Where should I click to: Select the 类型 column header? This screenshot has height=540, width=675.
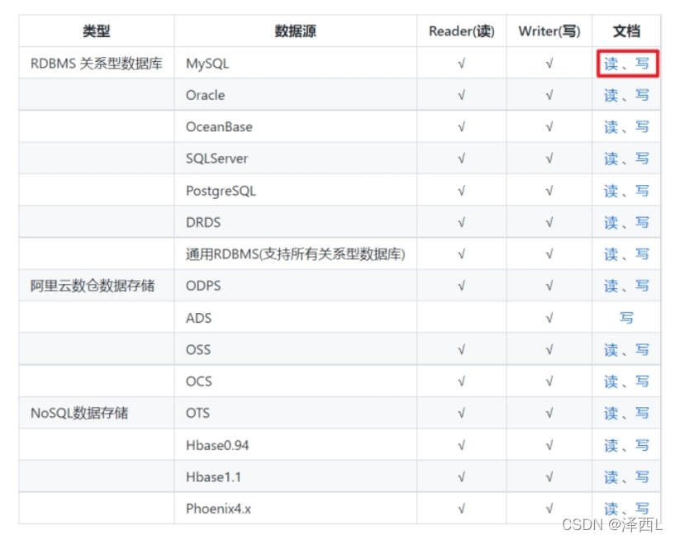(x=97, y=31)
